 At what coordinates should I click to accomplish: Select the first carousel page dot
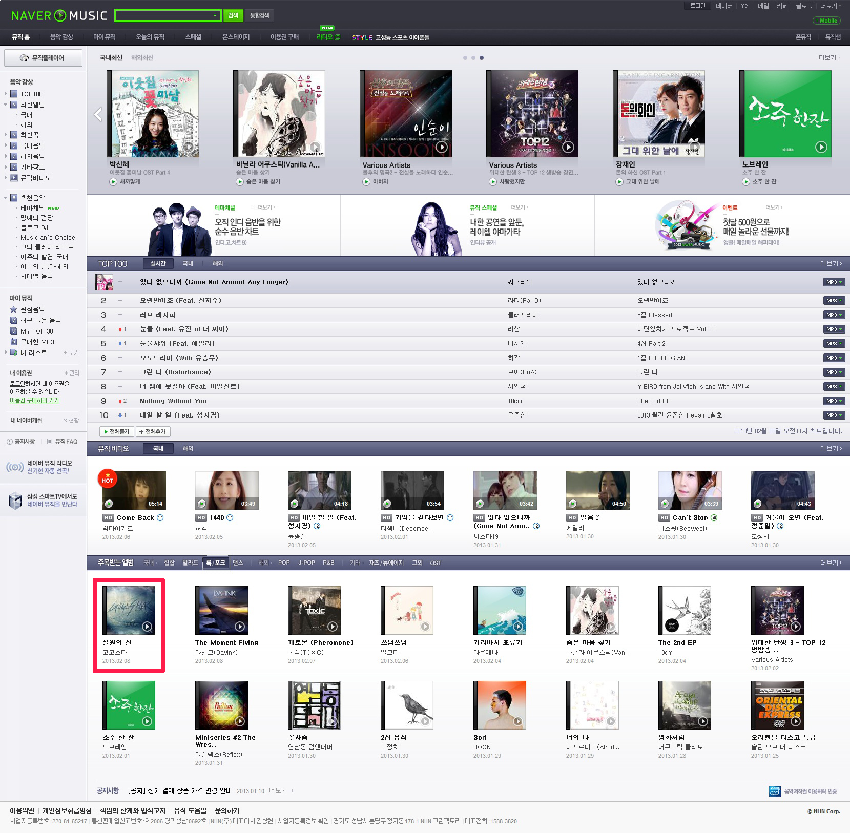point(465,58)
